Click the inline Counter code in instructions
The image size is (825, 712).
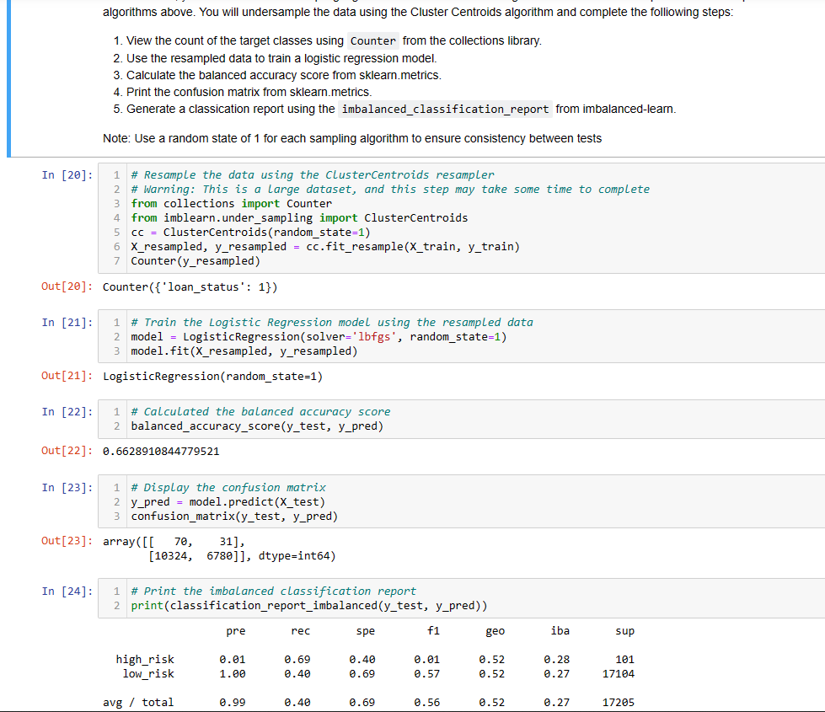tap(372, 40)
